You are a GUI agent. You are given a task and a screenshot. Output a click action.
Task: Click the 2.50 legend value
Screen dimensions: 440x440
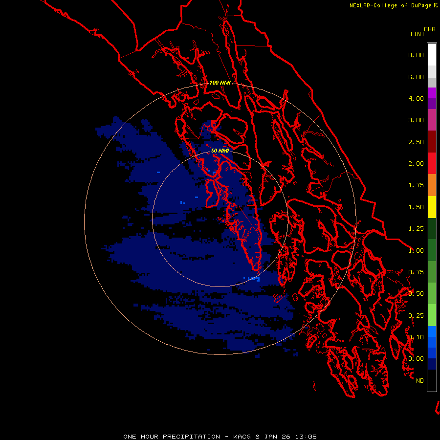tap(416, 142)
